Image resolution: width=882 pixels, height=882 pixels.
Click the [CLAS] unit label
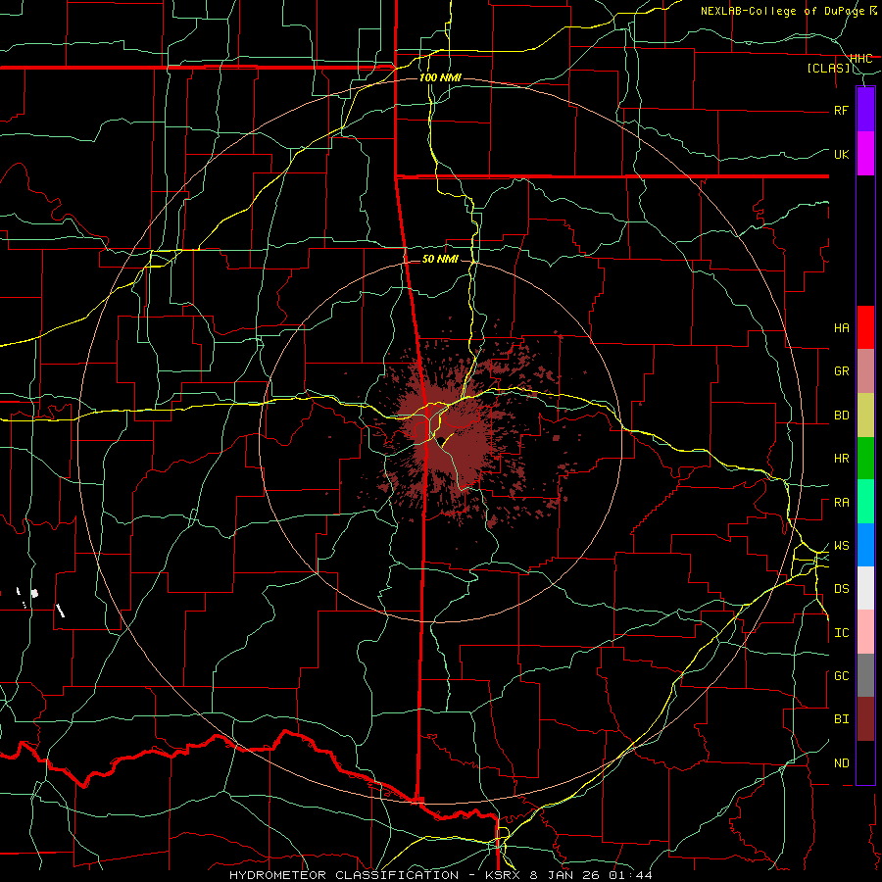(828, 69)
